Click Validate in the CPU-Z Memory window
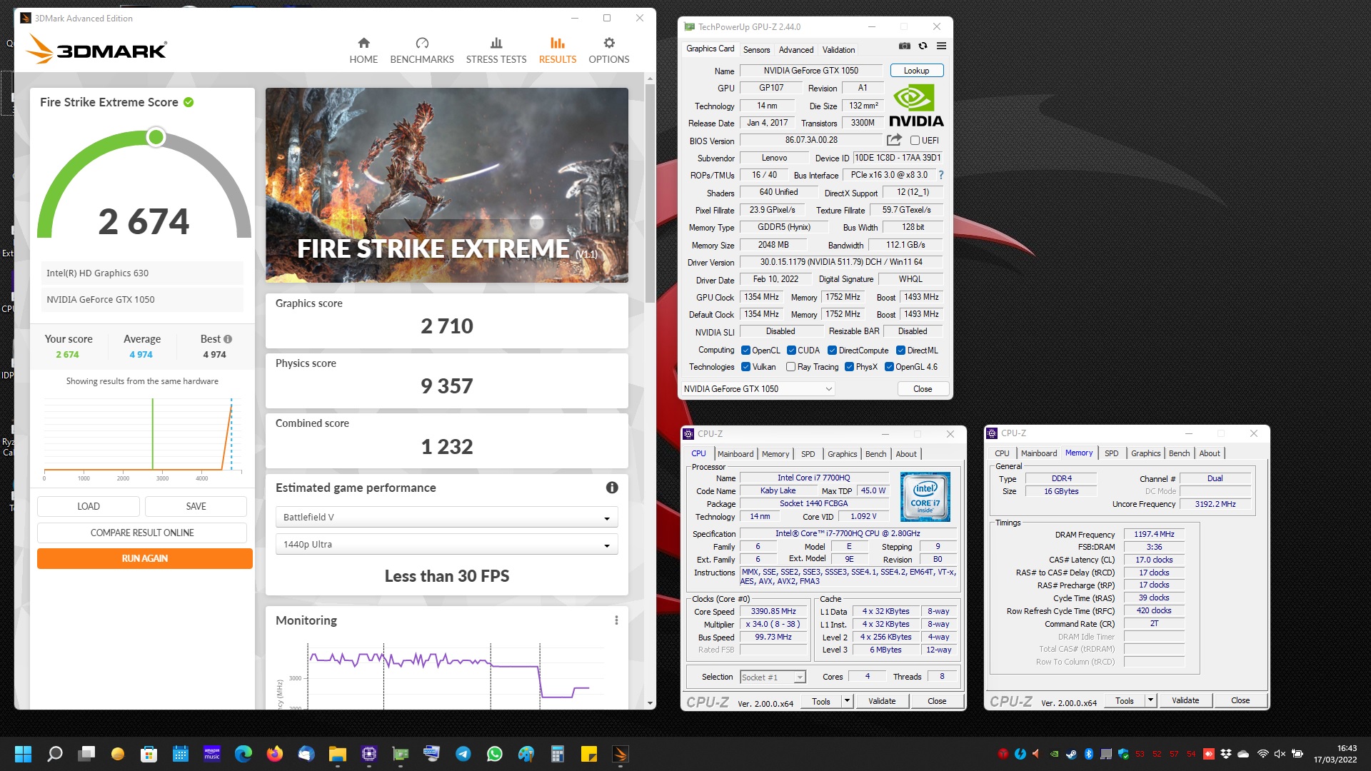Screen dimensions: 1371x771 (x=1185, y=700)
